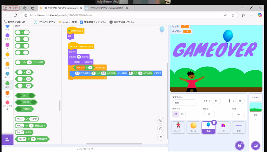Reload the Scratch page
267x152 pixels.
click(x=15, y=15)
